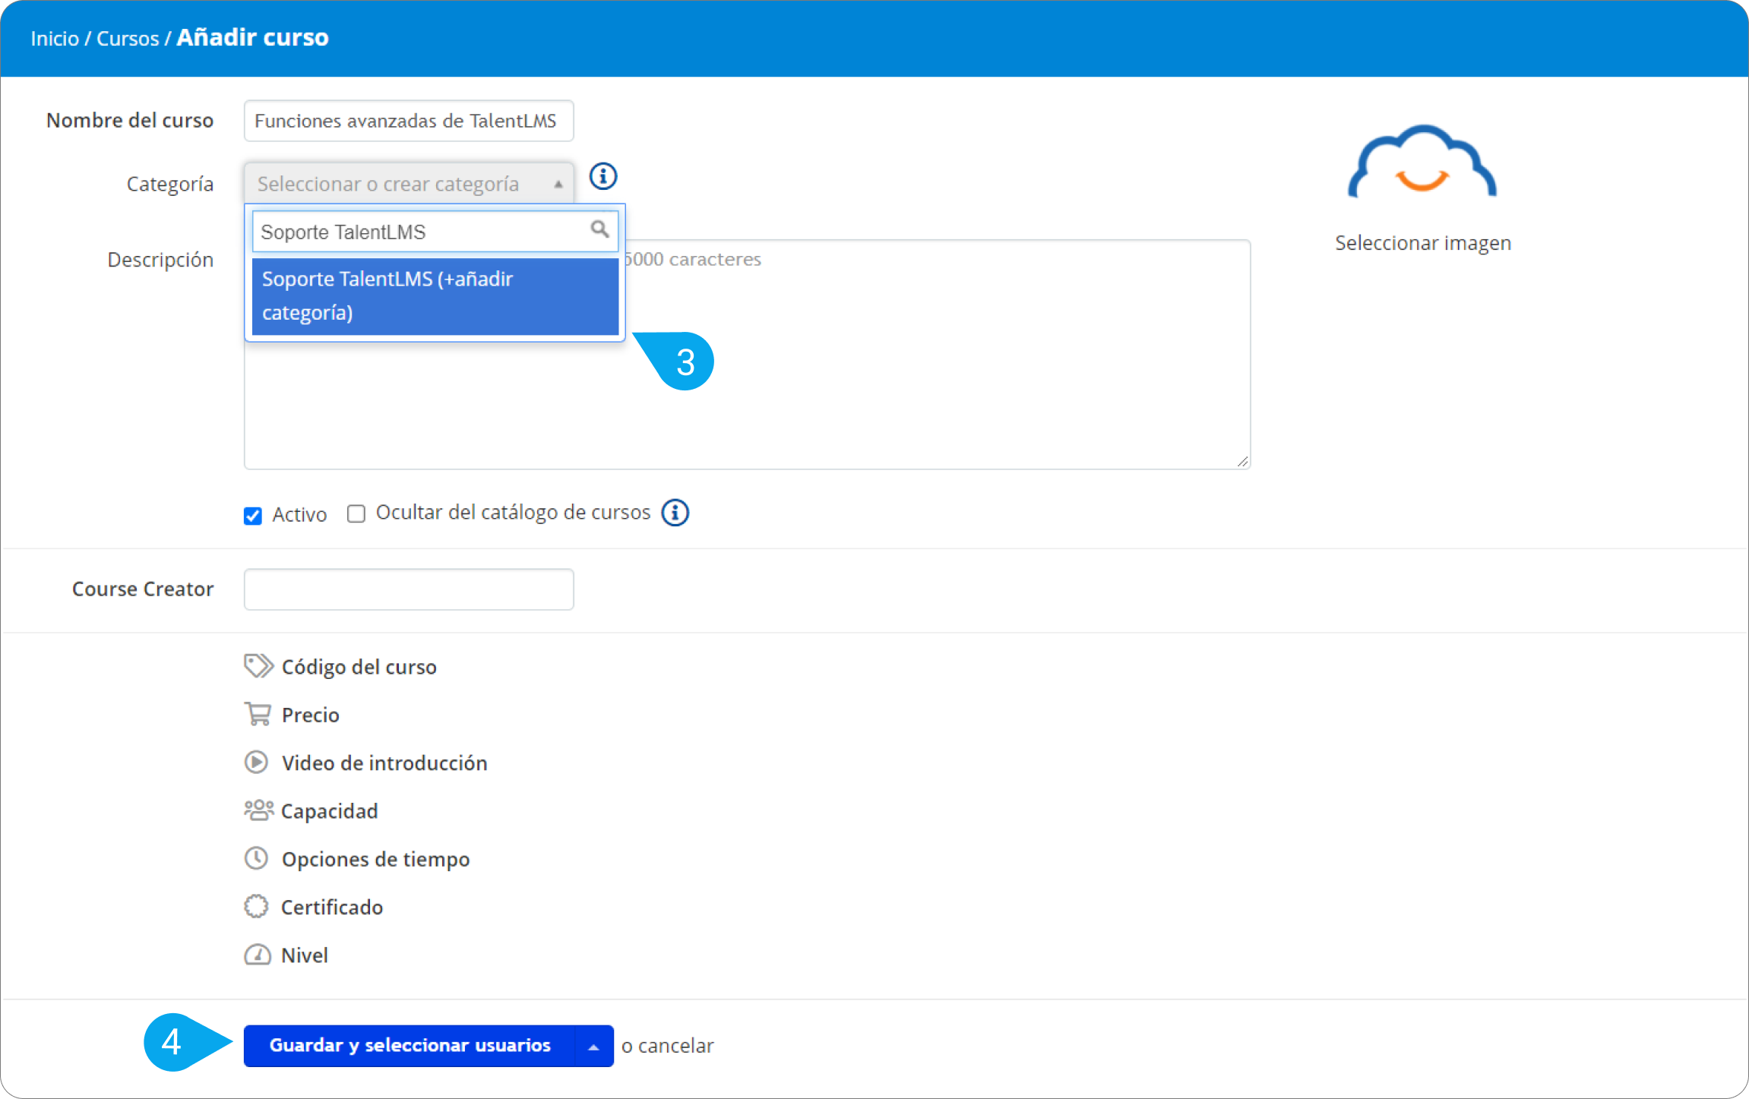Screen dimensions: 1749x1099
Task: Select Soporte TalentLMS (+añadir categoría) option
Action: [x=435, y=296]
